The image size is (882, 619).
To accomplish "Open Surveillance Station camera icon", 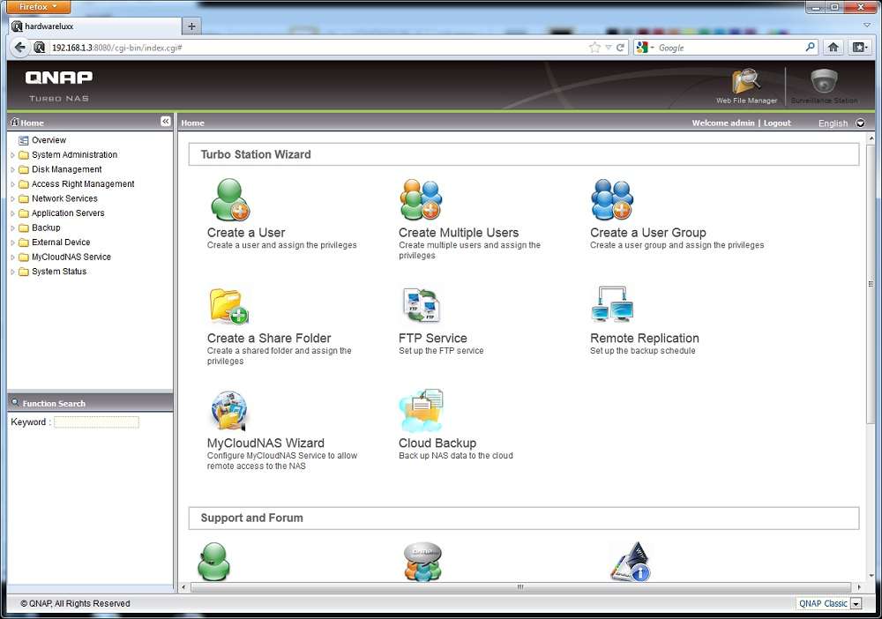I will 824,81.
